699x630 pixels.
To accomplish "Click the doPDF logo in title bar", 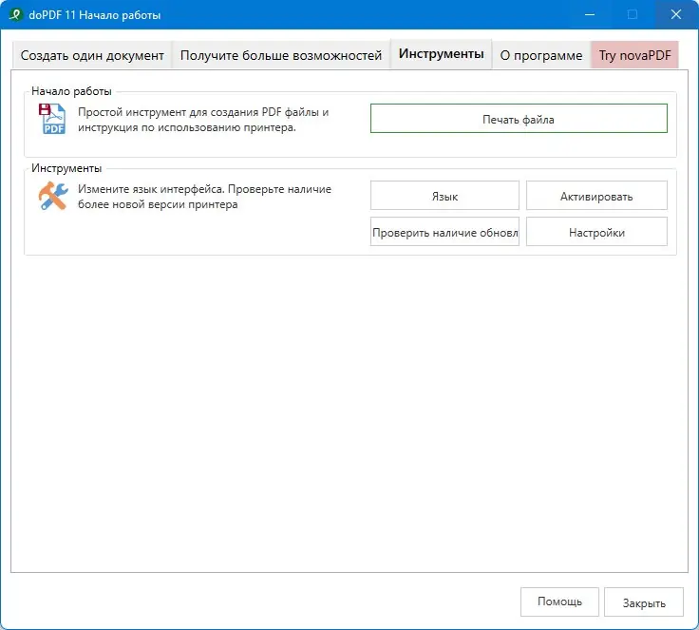I will pos(15,14).
